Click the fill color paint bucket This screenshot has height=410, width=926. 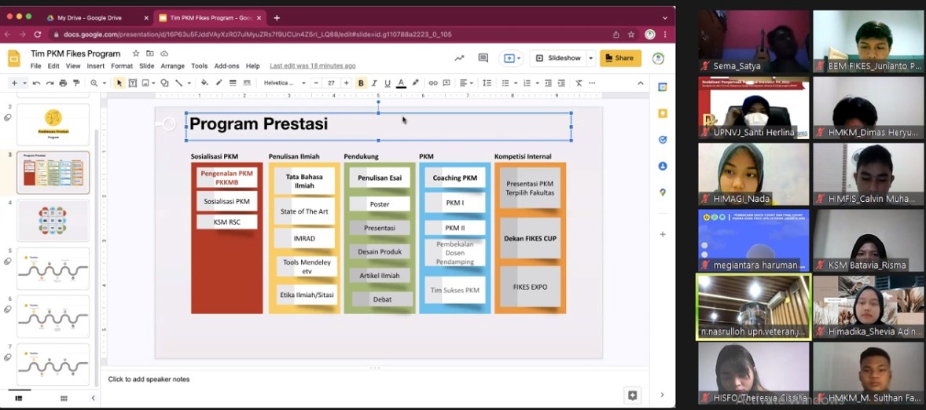point(204,83)
